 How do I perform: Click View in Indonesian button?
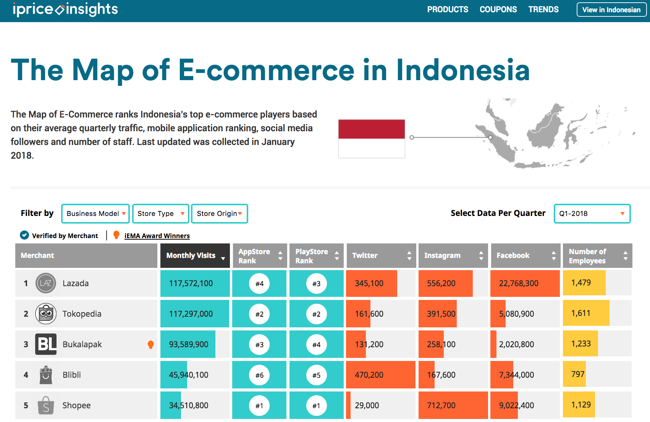tap(611, 10)
